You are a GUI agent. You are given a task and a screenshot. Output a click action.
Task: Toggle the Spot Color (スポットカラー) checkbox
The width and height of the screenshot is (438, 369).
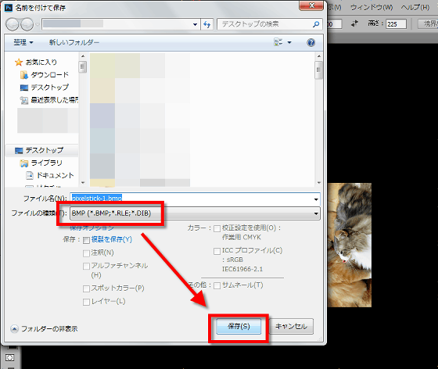click(86, 288)
